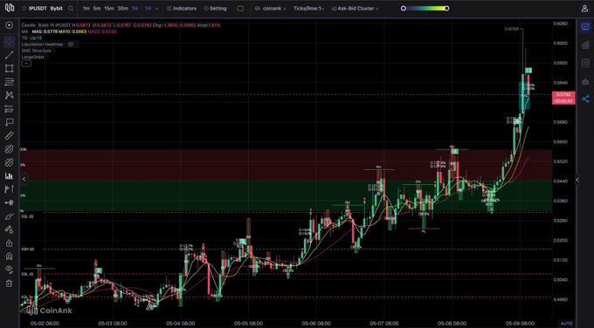The width and height of the screenshot is (594, 328).
Task: Expand the right side panel handle
Action: (x=577, y=180)
